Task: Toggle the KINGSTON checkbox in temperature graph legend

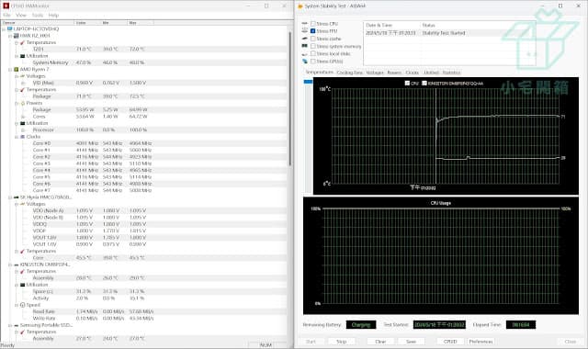Action: tap(424, 84)
